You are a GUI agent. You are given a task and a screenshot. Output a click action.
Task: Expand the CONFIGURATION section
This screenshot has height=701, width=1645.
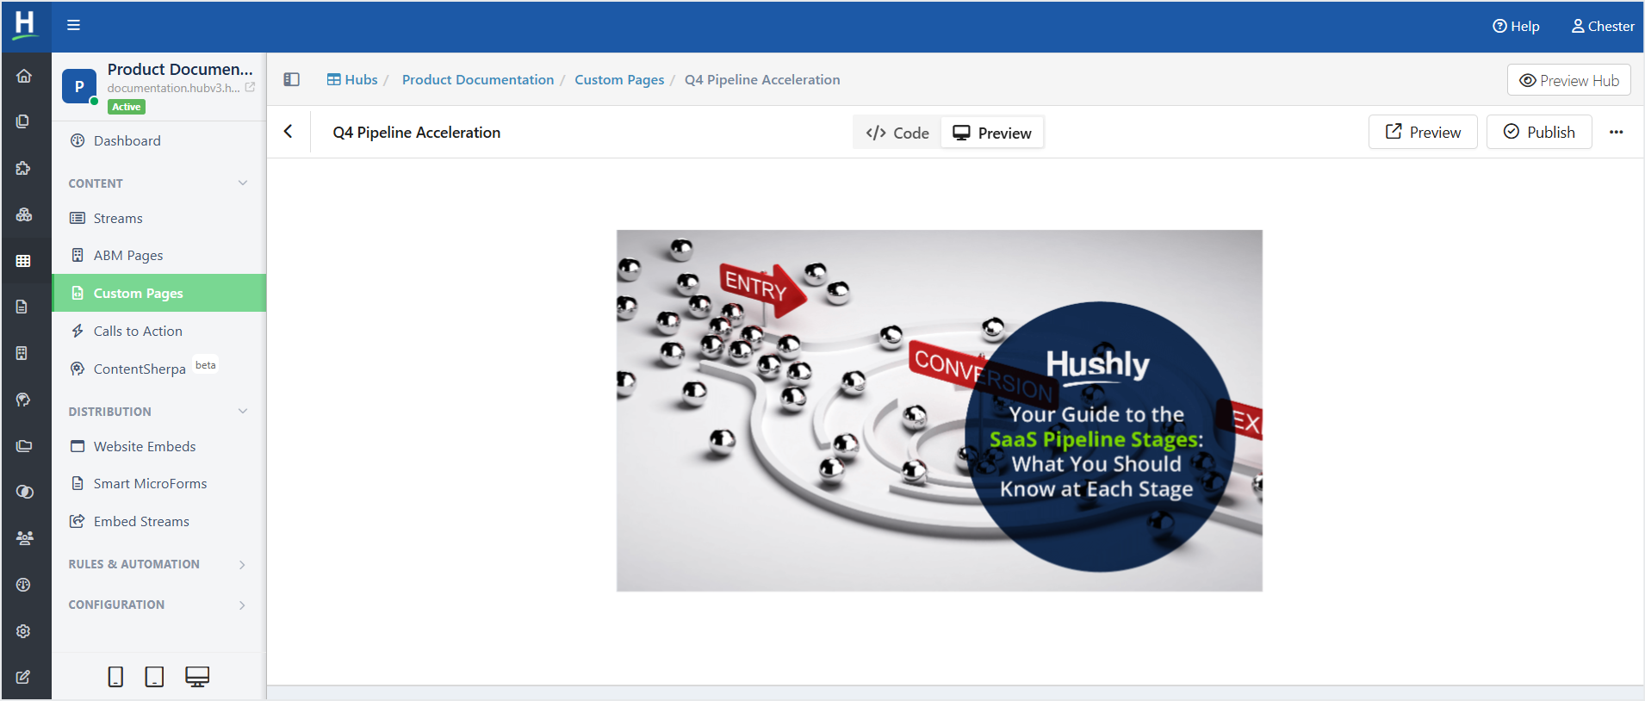[242, 605]
